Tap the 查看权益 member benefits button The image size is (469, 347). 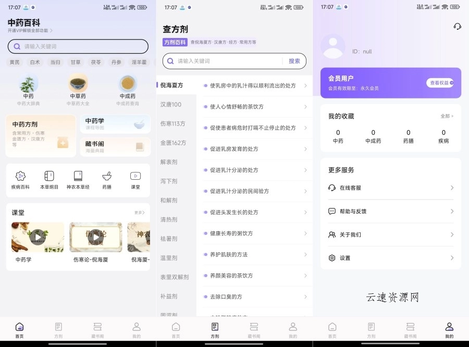[x=441, y=83]
